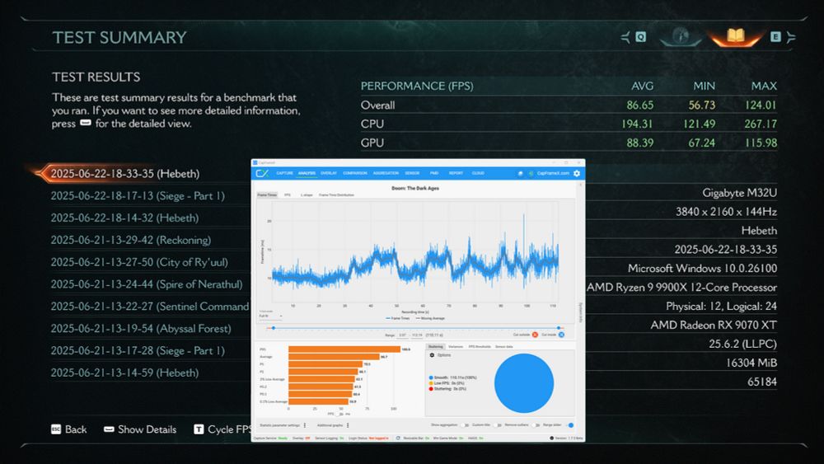Open Additional graphs dots menu
Viewport: 824px width, 464px height.
click(348, 425)
